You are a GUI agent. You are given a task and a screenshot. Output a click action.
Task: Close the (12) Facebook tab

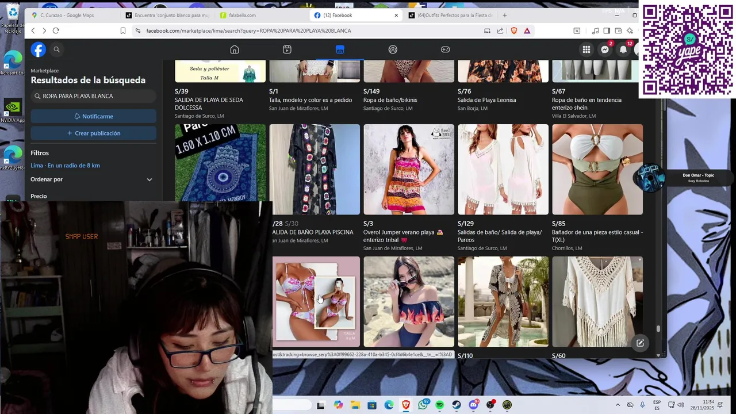pyautogui.click(x=396, y=16)
